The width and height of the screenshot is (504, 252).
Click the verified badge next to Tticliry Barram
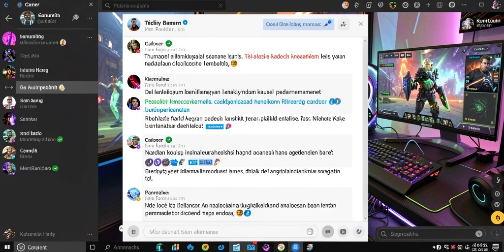[x=185, y=22]
